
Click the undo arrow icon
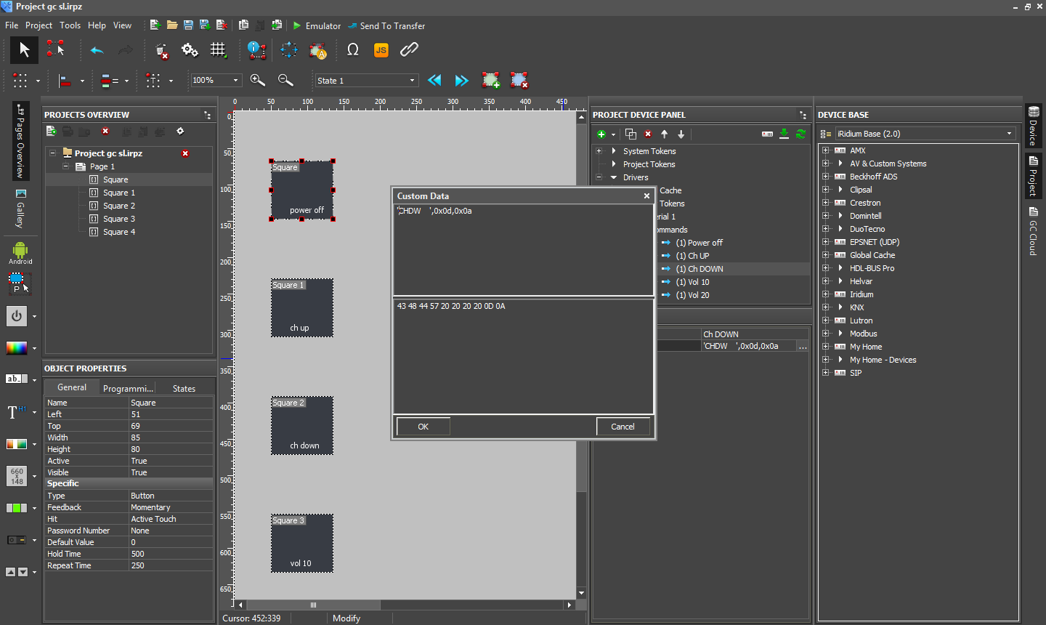(x=97, y=50)
